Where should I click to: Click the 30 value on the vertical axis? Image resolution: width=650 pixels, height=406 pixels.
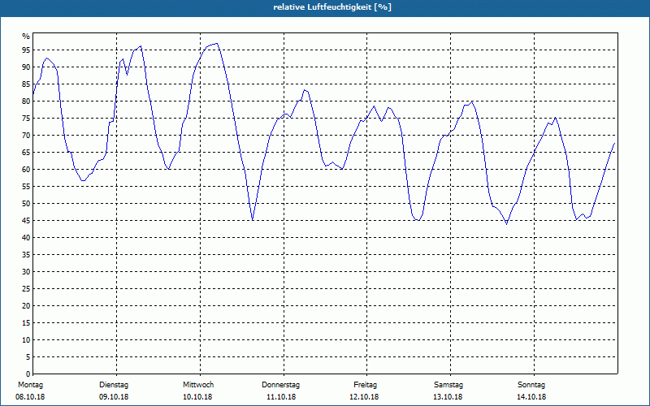pos(26,272)
